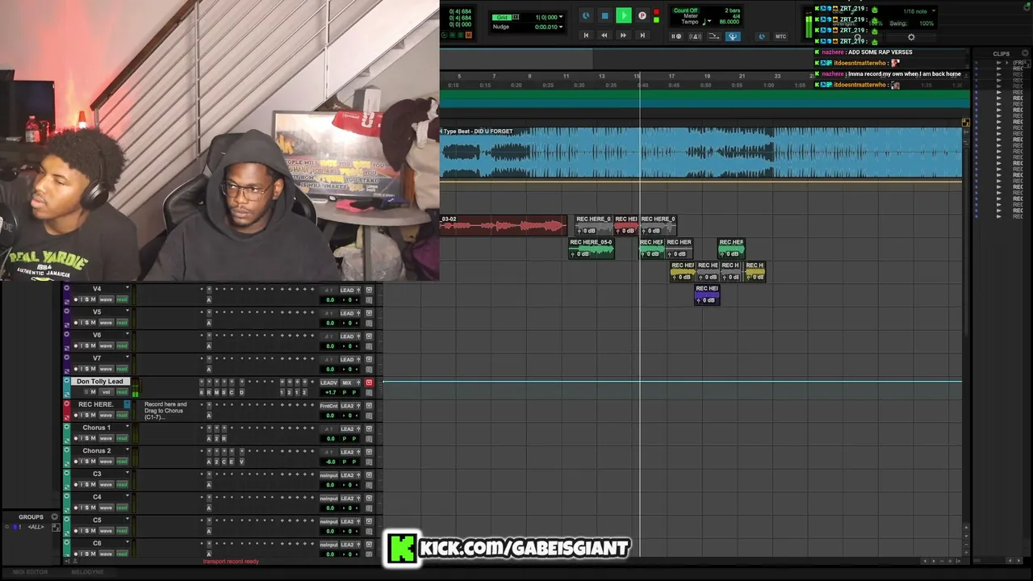
Task: Click the online sync clock button beside Stop
Action: (586, 15)
